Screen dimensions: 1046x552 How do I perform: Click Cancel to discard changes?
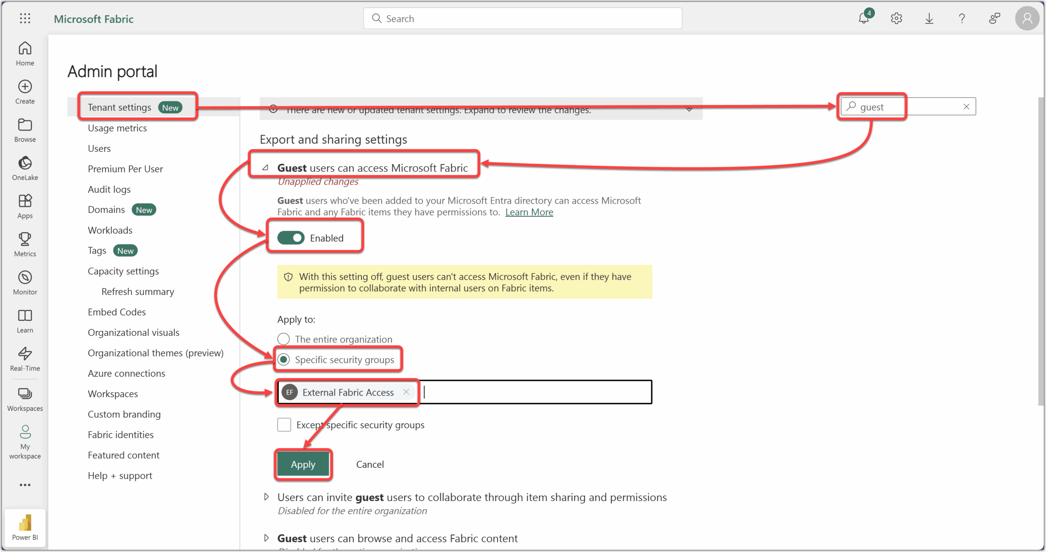[370, 464]
